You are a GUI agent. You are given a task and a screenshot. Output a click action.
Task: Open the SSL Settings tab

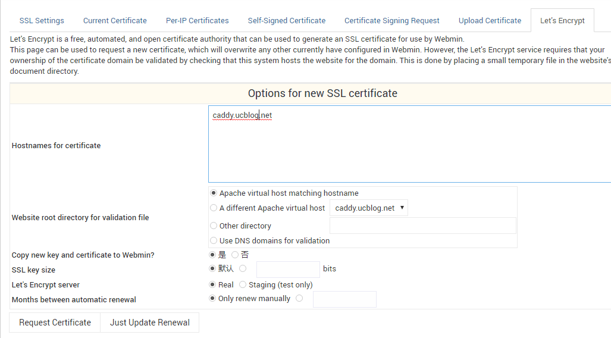(42, 21)
